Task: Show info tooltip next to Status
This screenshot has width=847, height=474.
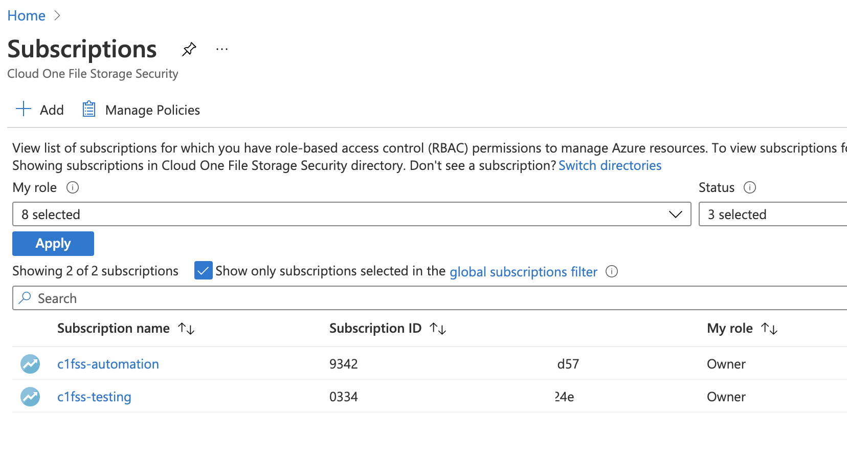Action: pyautogui.click(x=749, y=187)
